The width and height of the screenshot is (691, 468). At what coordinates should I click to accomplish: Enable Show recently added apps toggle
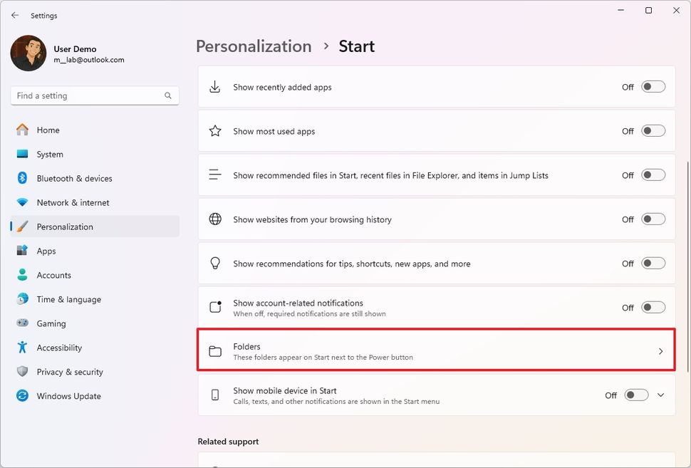(653, 87)
